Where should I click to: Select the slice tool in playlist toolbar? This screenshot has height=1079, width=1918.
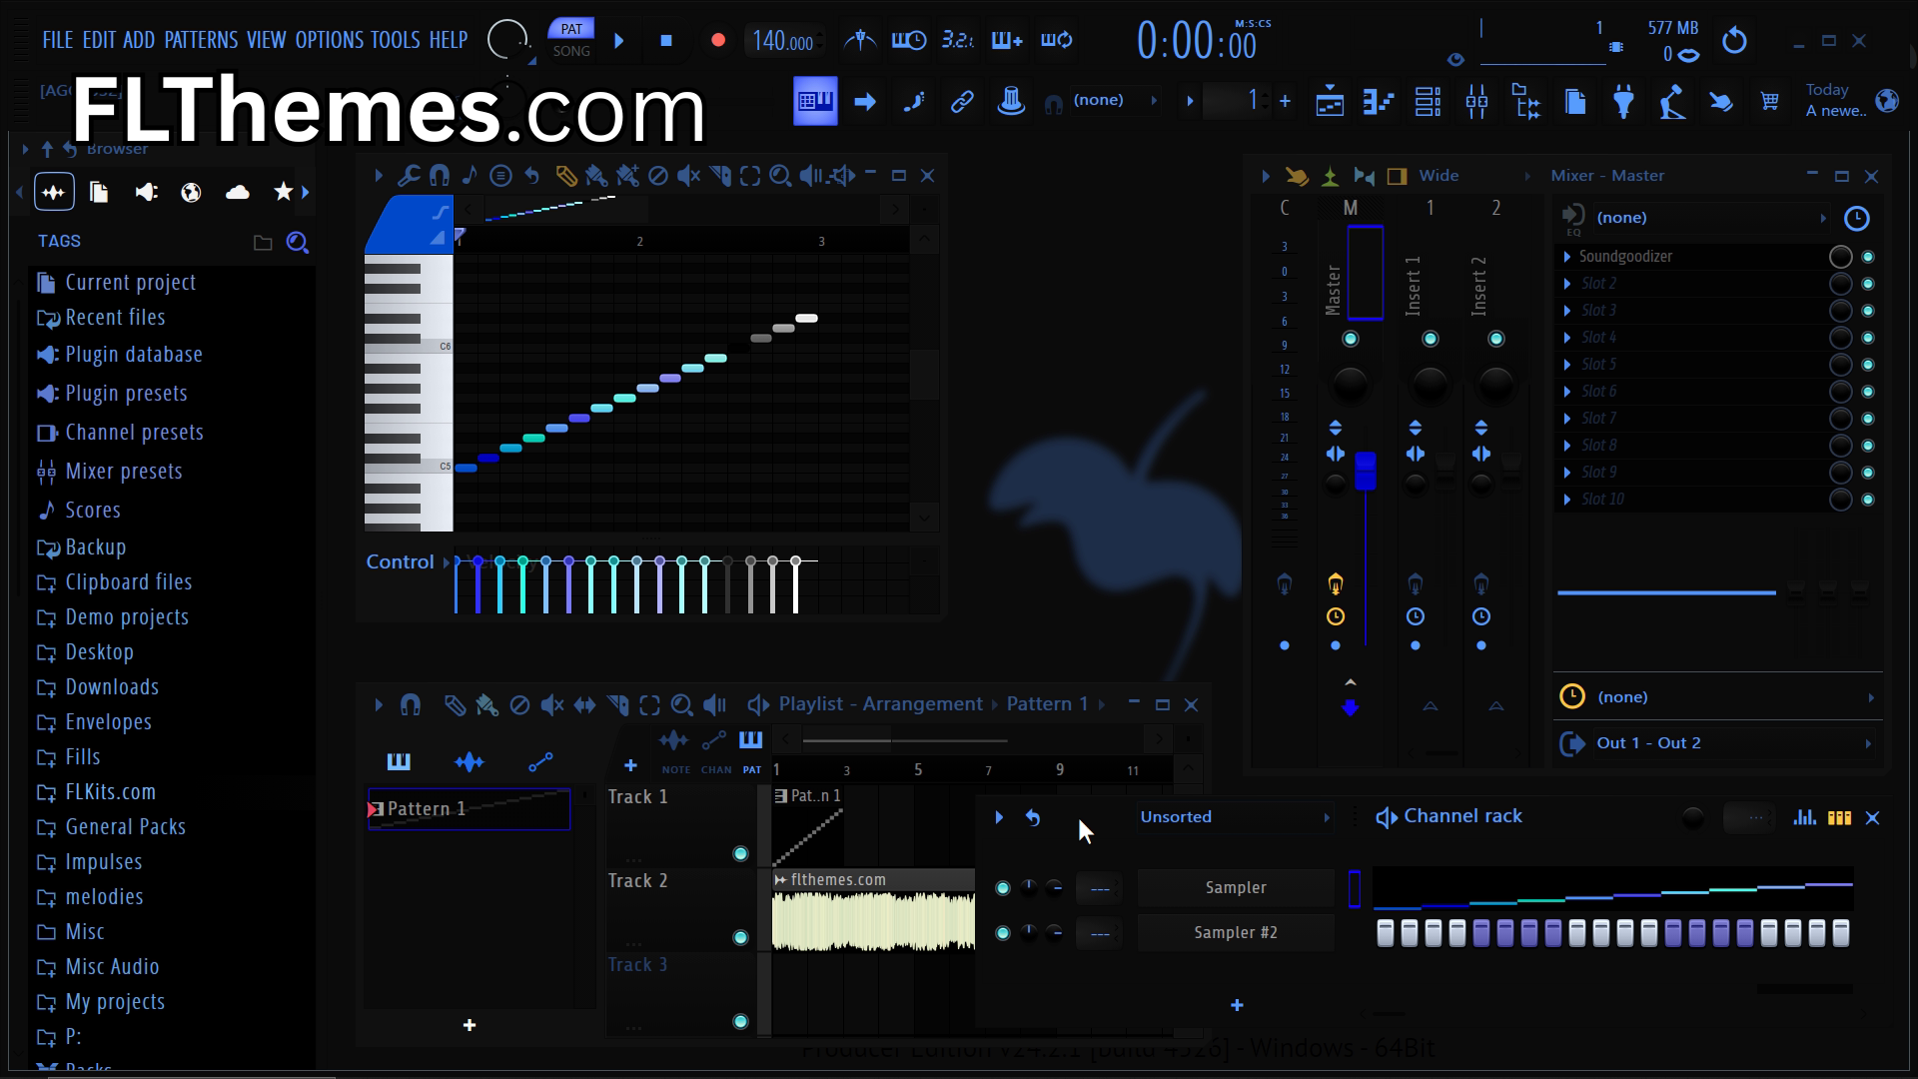(x=617, y=705)
